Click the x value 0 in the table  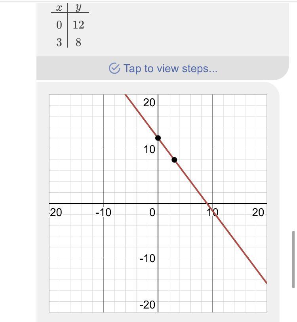(59, 25)
